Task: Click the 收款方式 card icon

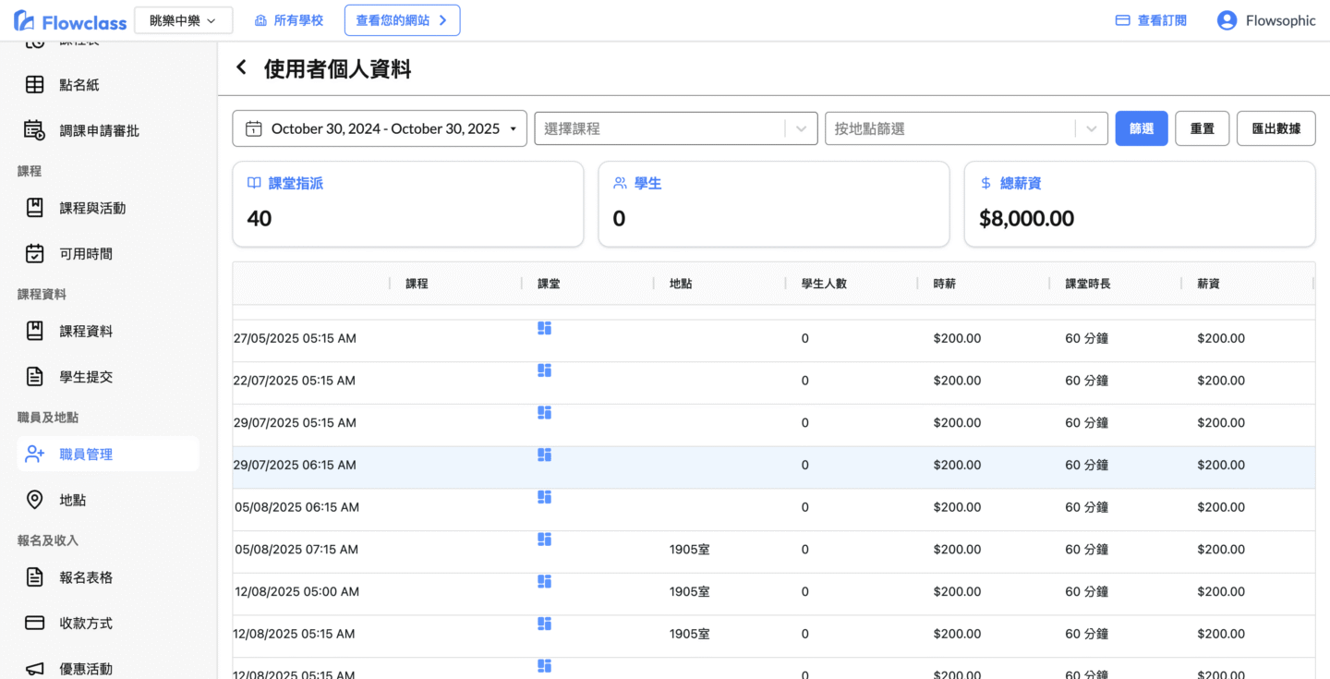Action: pyautogui.click(x=34, y=623)
